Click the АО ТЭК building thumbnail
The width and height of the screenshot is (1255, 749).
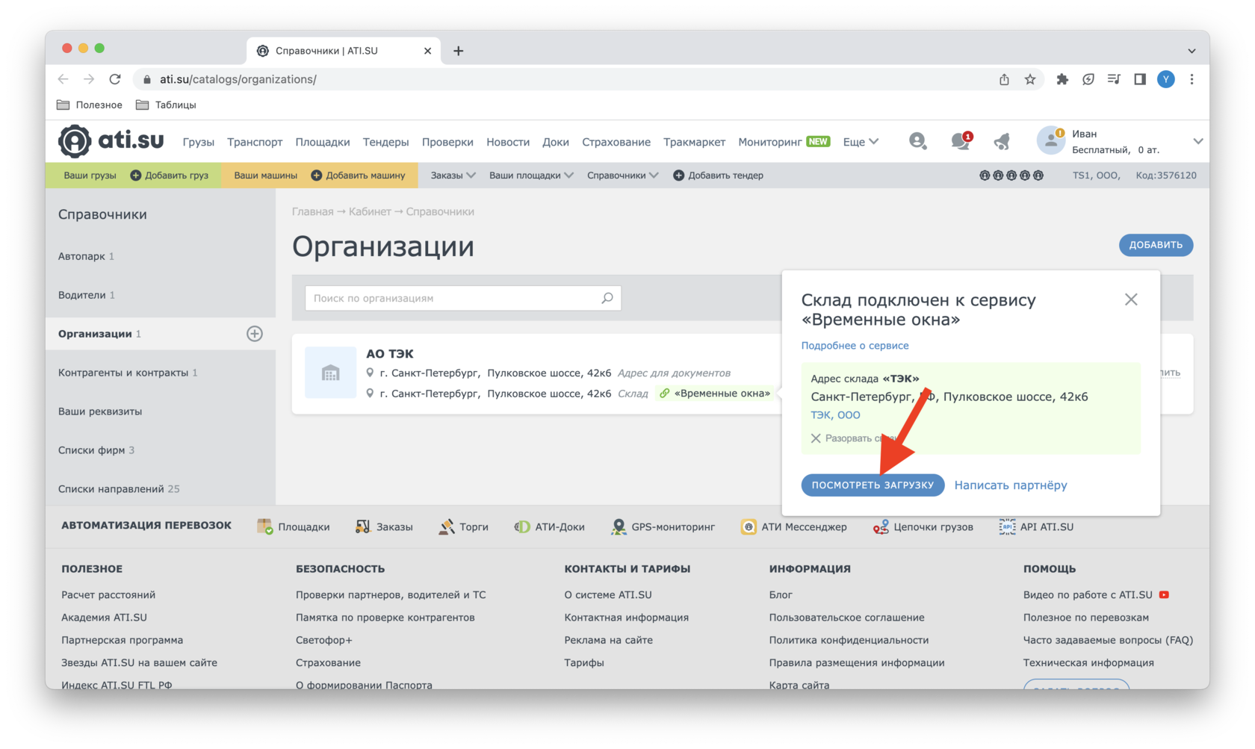click(x=330, y=373)
